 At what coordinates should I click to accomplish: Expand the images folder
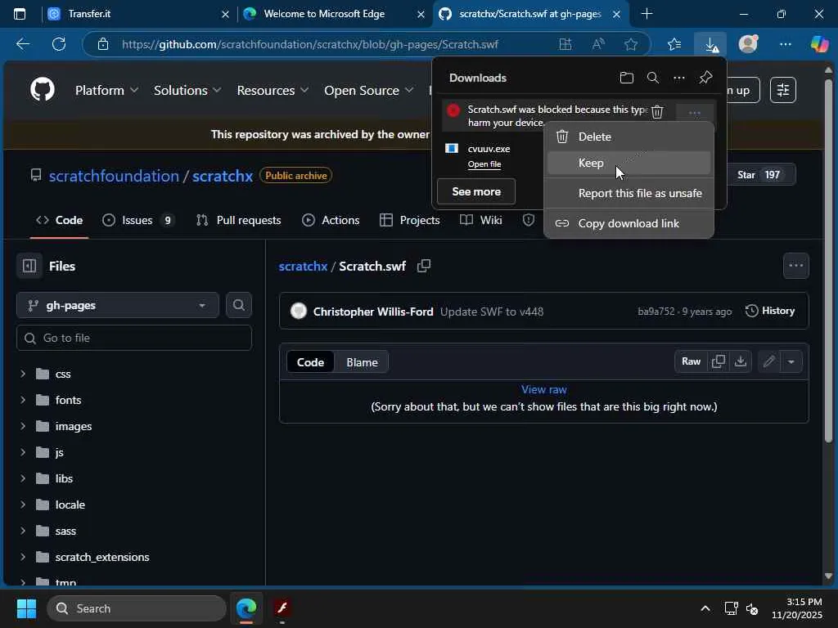(x=23, y=426)
